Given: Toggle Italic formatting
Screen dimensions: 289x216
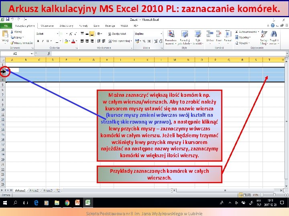Looking at the screenshot, I should [43, 41].
